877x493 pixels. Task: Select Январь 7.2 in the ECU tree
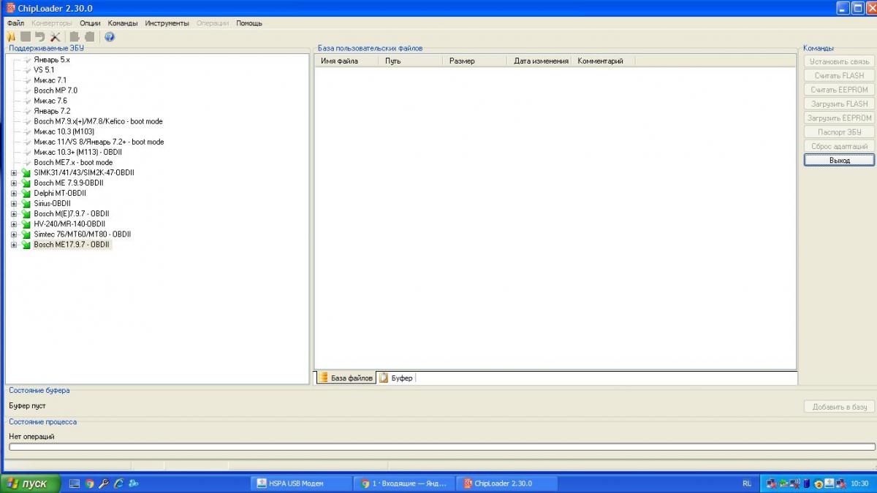(52, 111)
